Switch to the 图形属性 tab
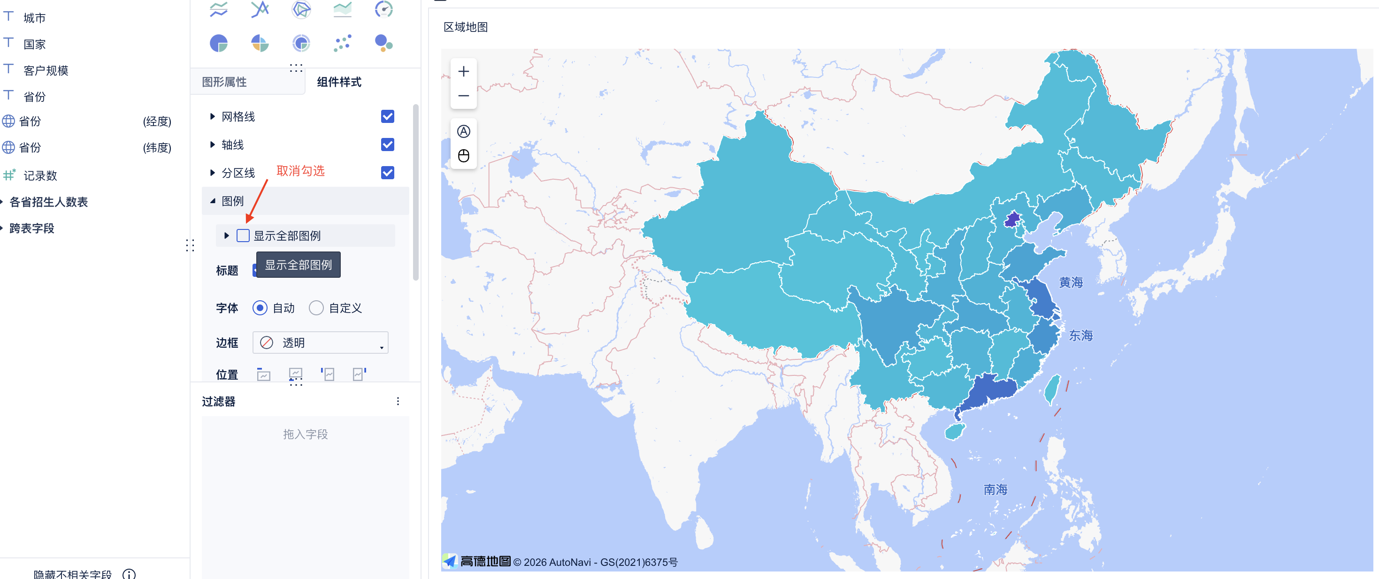 224,82
